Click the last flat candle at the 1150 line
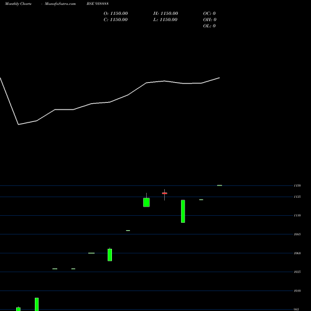 point(220,185)
